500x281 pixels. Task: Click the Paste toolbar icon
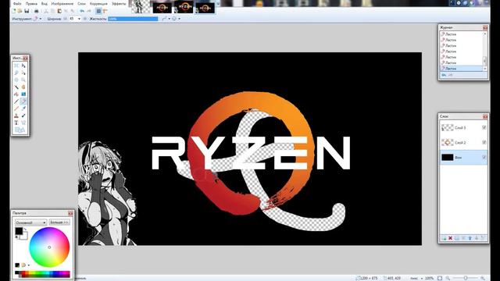(59, 11)
